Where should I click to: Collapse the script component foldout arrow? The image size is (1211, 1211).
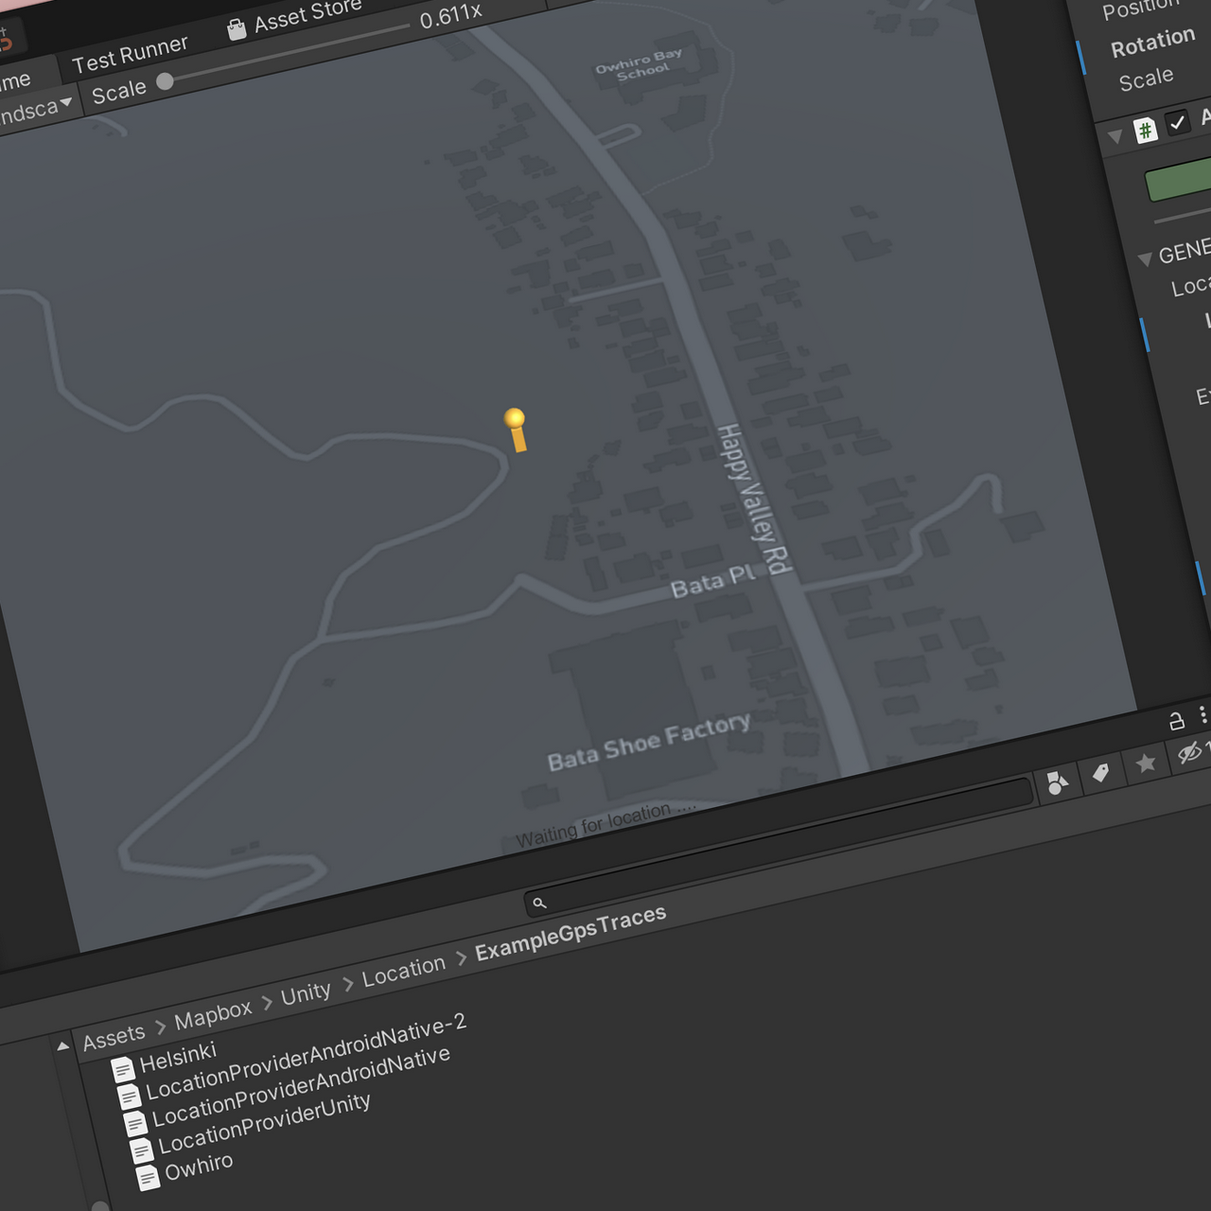pos(1114,137)
